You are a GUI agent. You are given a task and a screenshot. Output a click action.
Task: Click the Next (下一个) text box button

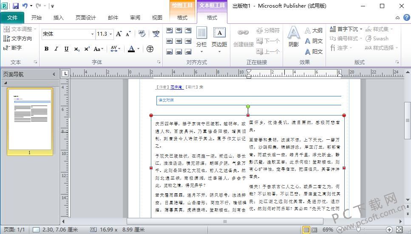[x=268, y=41]
